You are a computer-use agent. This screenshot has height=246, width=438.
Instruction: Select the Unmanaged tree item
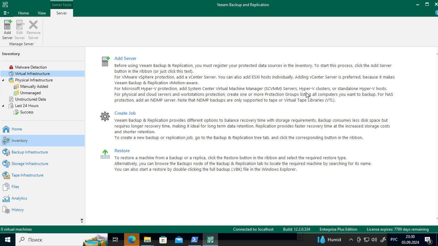(30, 93)
